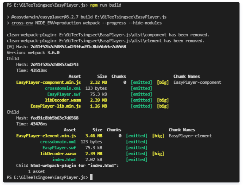Click the first 'Chunk Names' column header
Screen dimensions: 243x185
(186, 76)
